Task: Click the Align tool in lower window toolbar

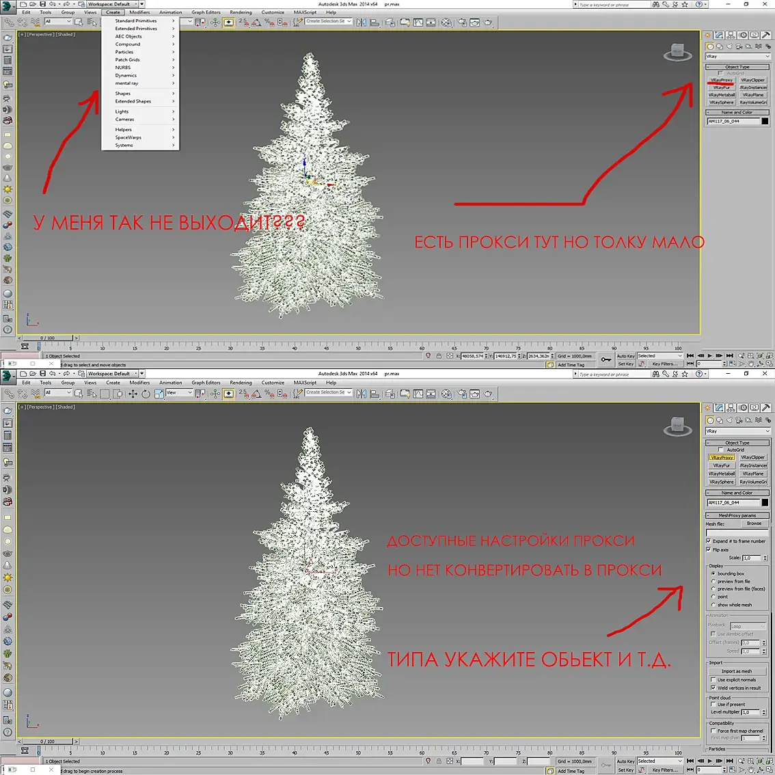Action: (375, 394)
